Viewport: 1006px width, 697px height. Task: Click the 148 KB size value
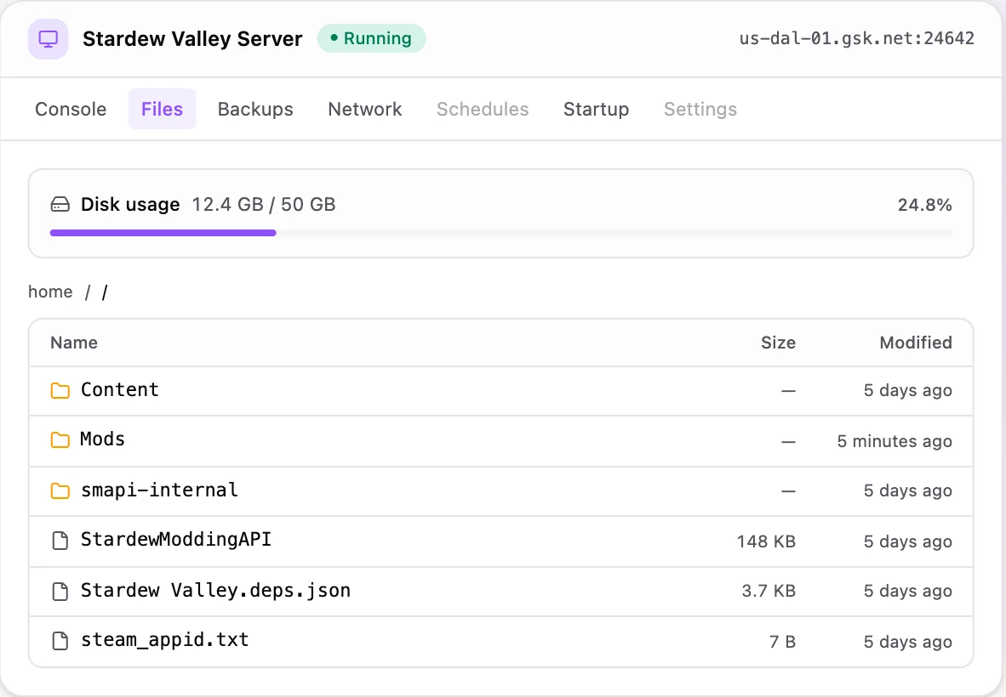coord(766,542)
